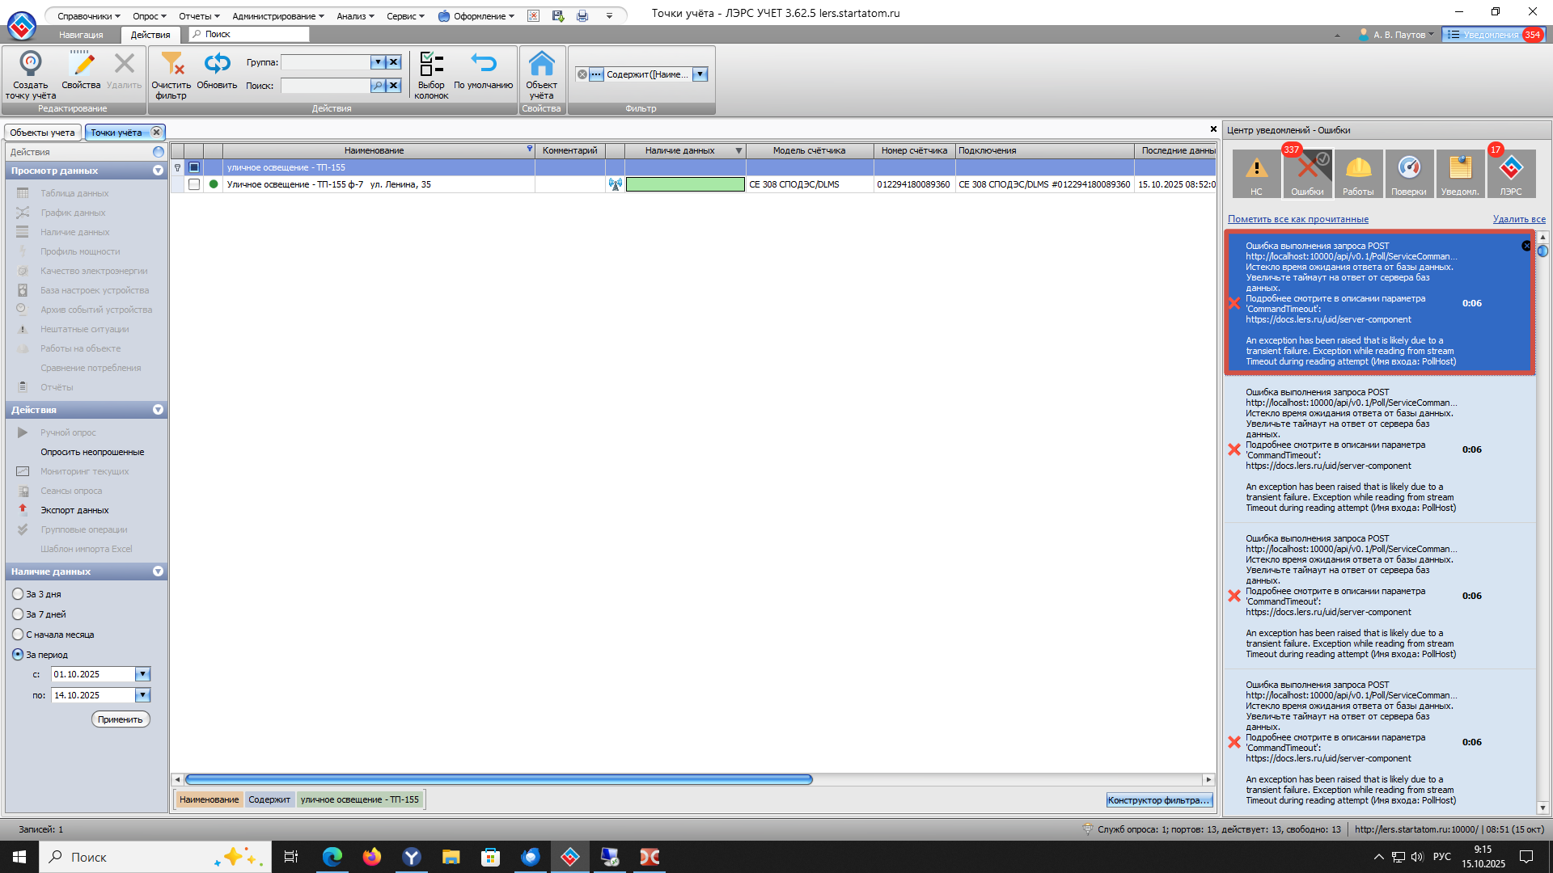
Task: Open the start date dropdown 01.10.2025
Action: coord(142,674)
